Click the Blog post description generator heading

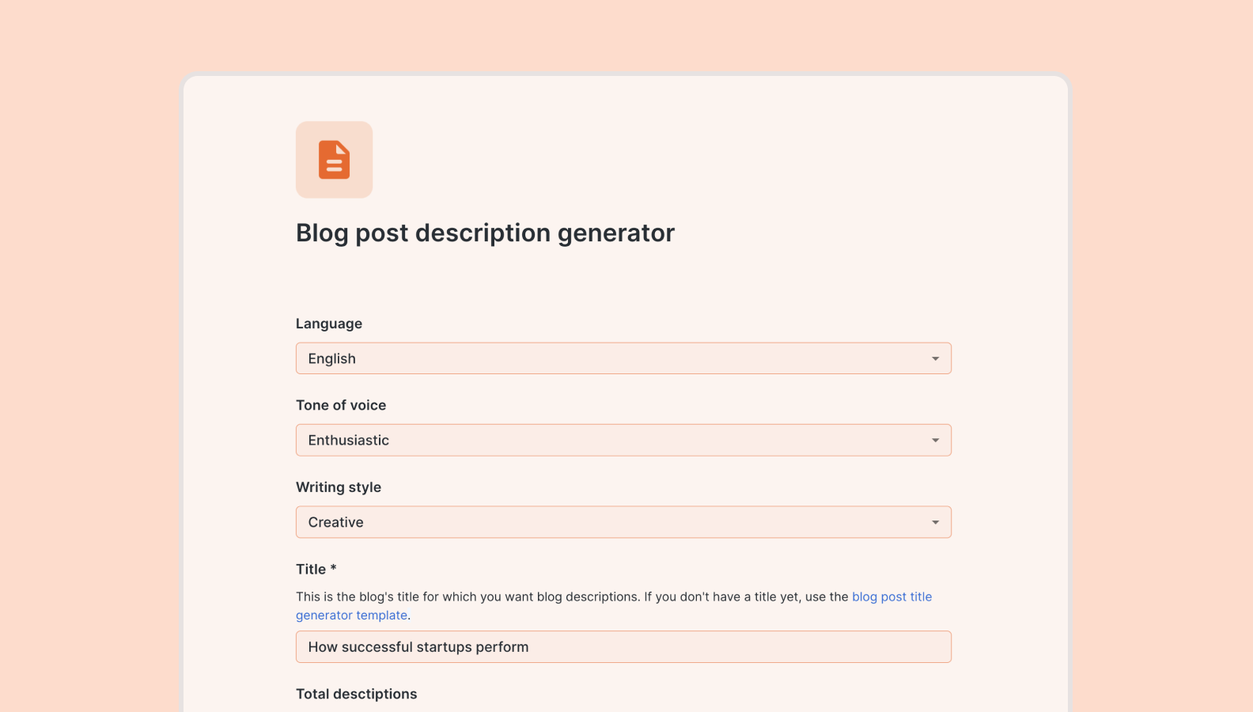[x=485, y=233]
